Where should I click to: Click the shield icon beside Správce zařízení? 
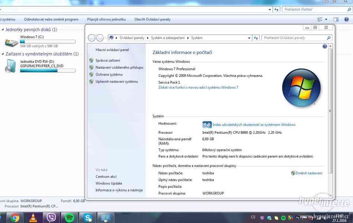[91, 60]
